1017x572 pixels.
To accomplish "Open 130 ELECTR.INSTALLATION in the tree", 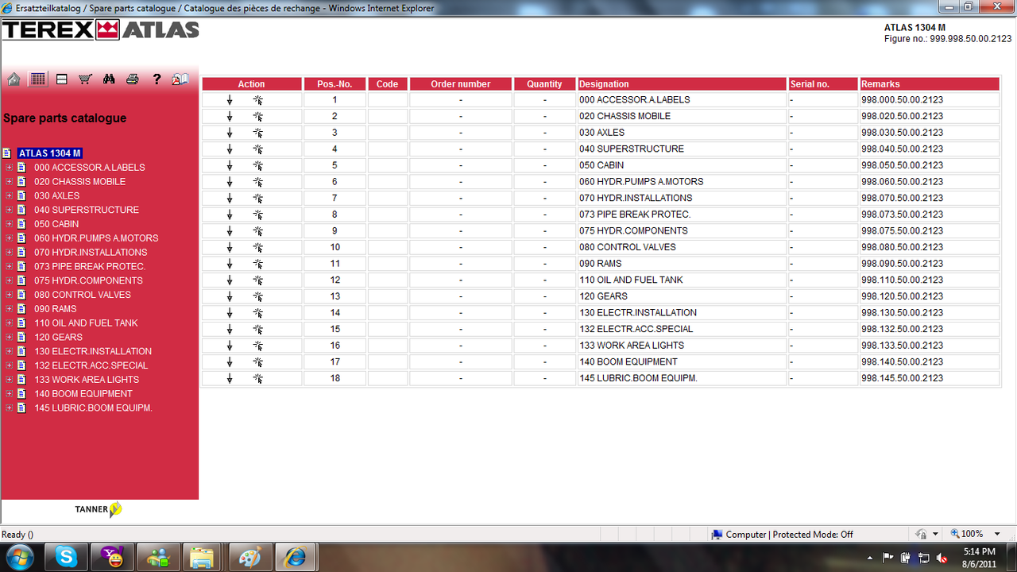I will click(x=93, y=351).
